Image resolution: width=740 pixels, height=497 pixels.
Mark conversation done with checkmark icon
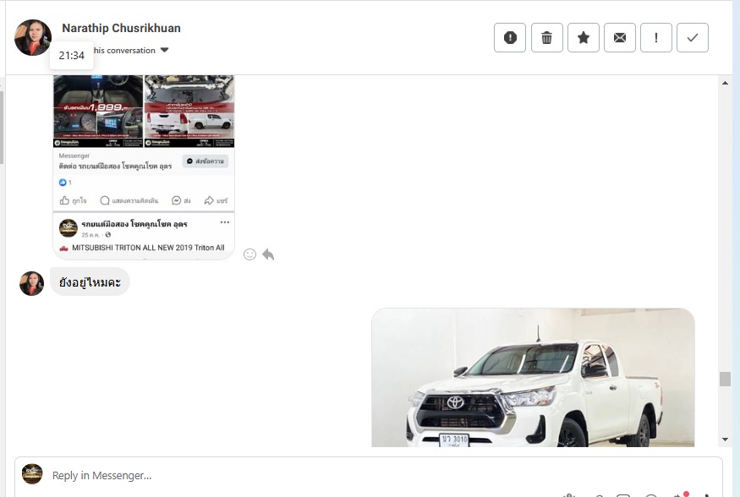[x=693, y=38]
